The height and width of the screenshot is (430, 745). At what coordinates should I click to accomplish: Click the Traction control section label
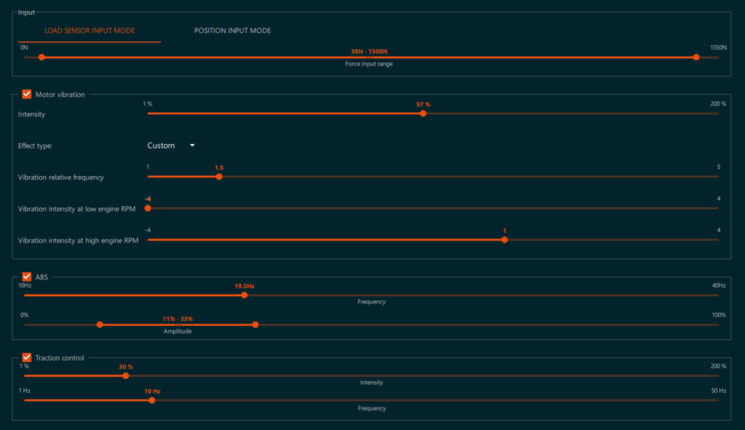tap(60, 357)
